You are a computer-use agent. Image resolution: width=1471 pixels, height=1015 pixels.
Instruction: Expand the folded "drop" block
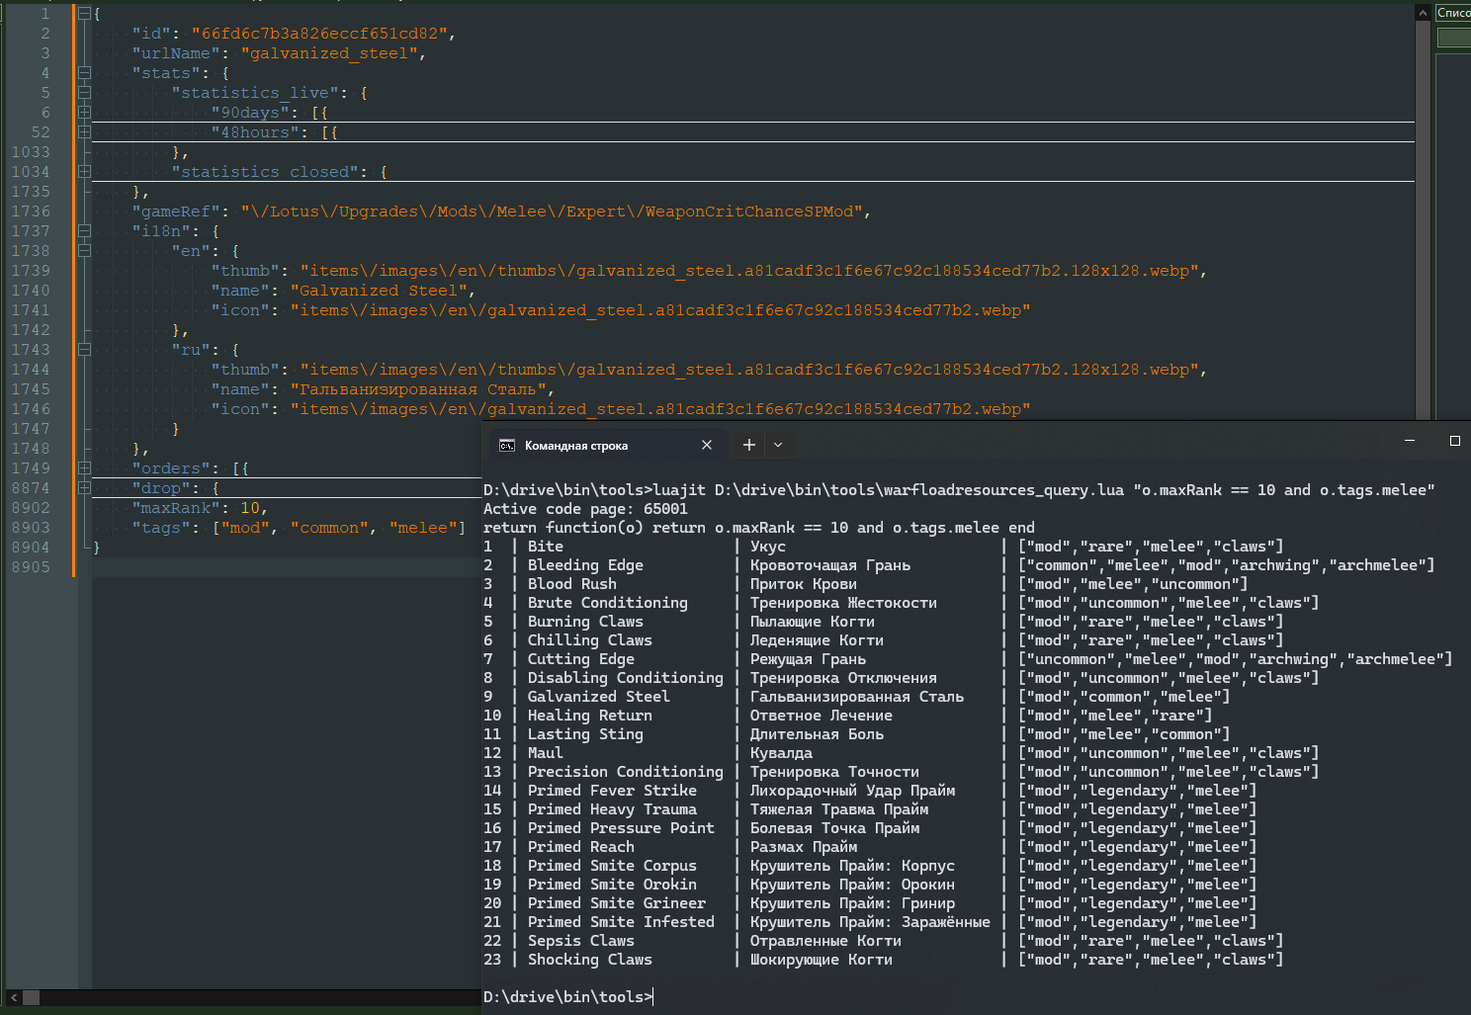click(x=84, y=488)
